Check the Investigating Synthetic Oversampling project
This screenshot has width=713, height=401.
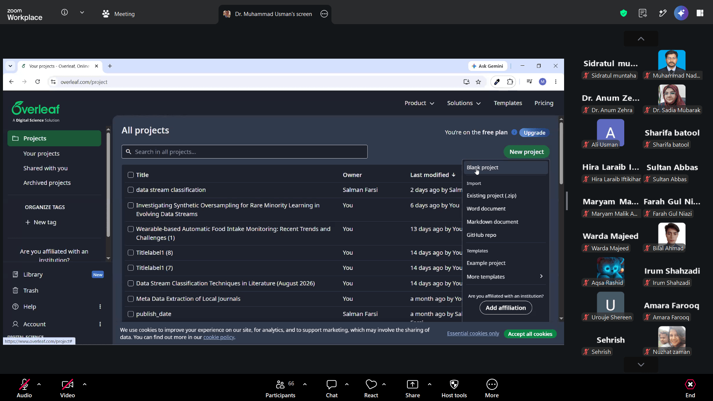tap(131, 205)
